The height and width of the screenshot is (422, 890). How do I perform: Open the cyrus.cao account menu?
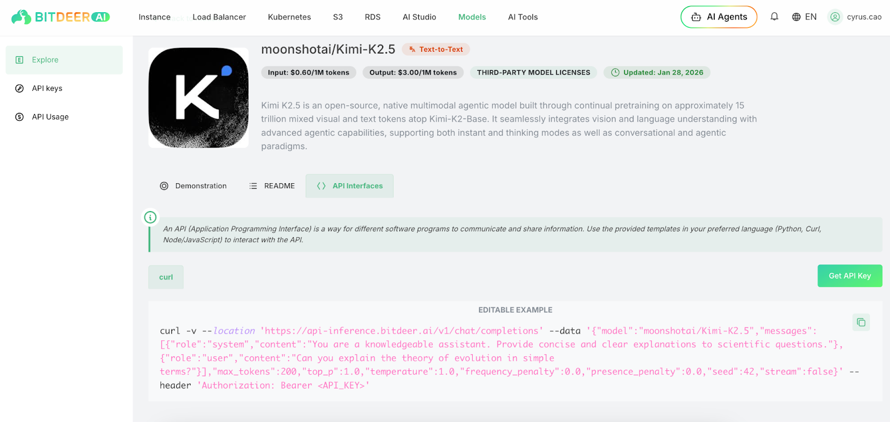pyautogui.click(x=863, y=17)
